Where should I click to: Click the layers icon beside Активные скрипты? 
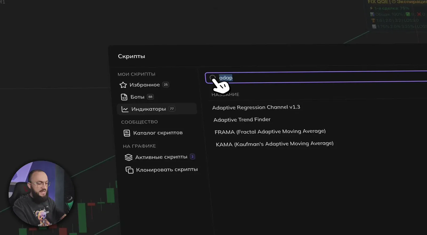click(x=129, y=157)
